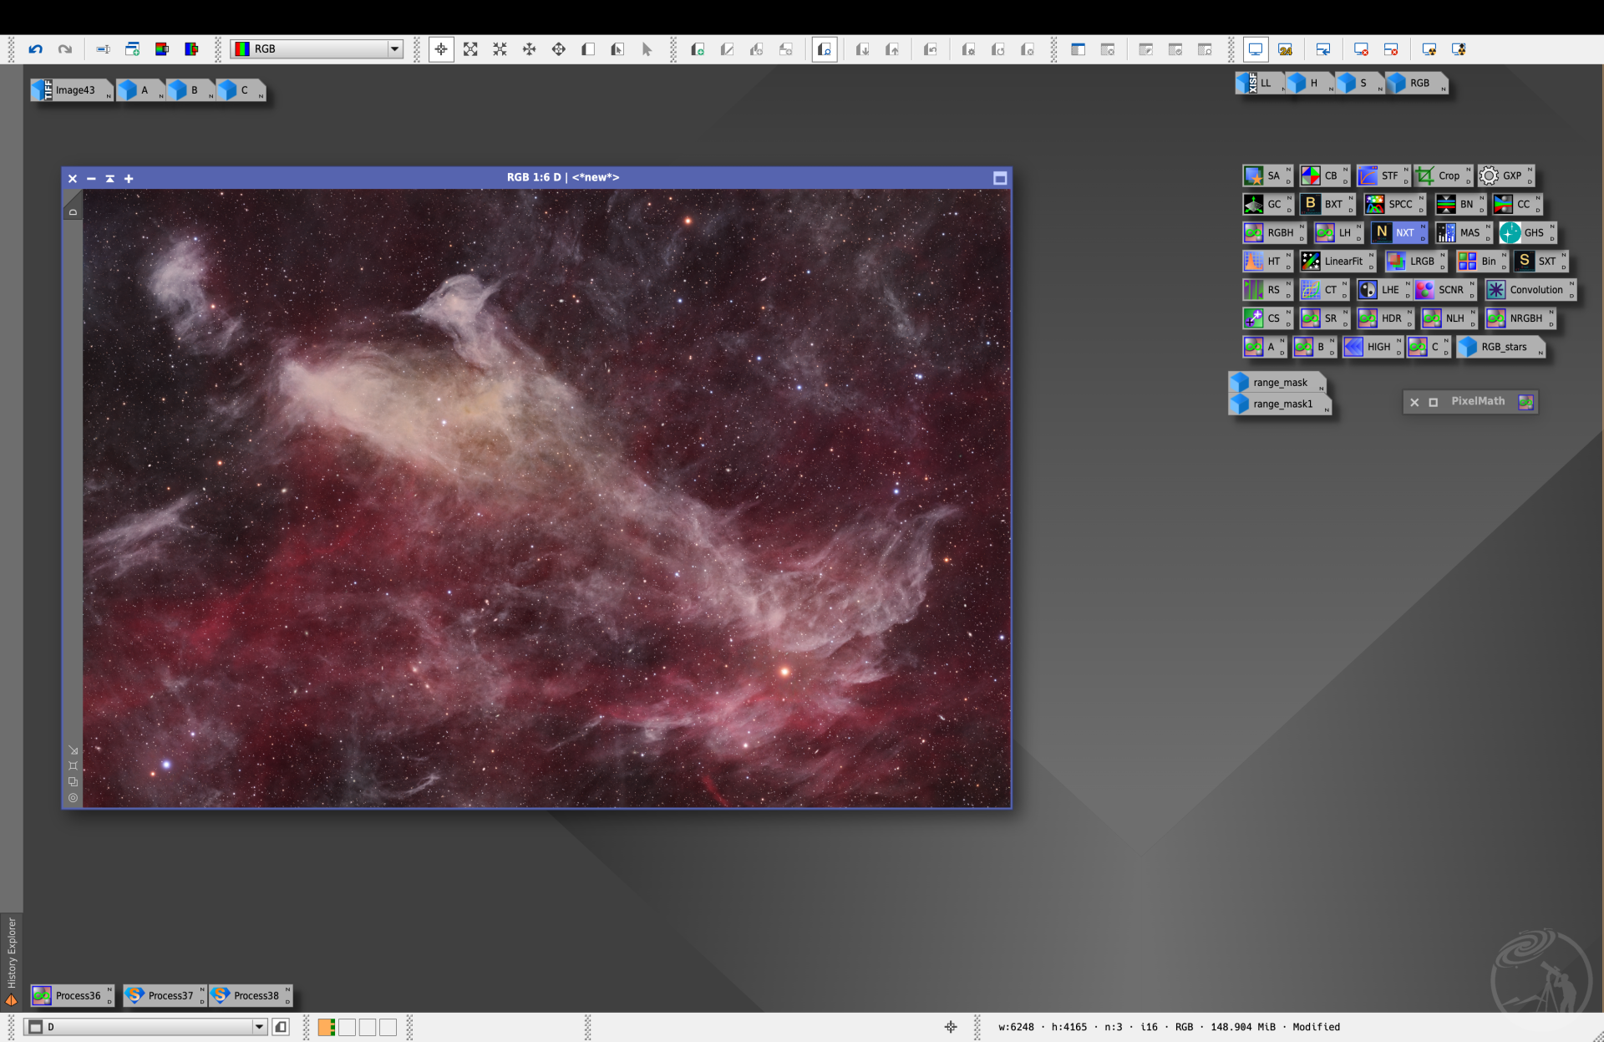Click the HDR process icon
This screenshot has width=1604, height=1042.
pyautogui.click(x=1384, y=318)
